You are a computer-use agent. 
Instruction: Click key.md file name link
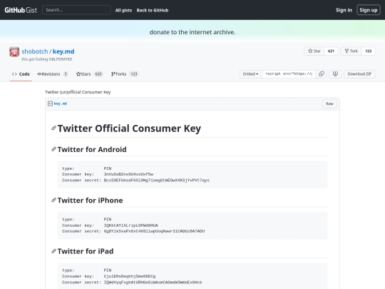click(x=61, y=103)
